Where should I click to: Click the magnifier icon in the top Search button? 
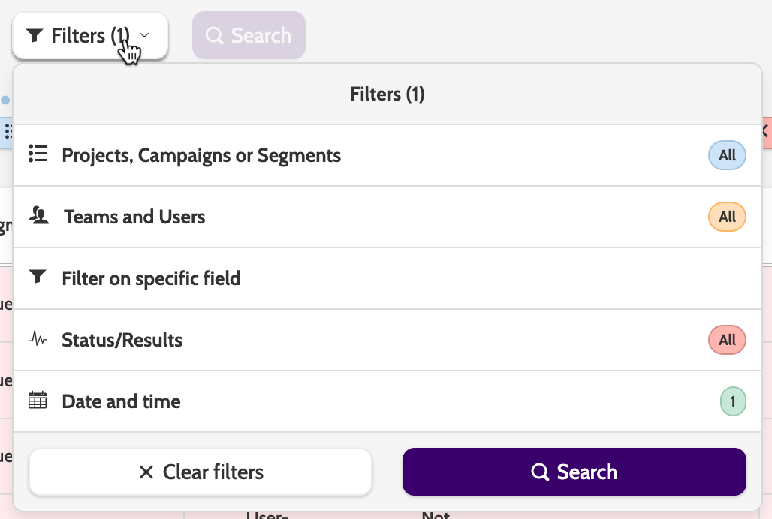tap(215, 36)
